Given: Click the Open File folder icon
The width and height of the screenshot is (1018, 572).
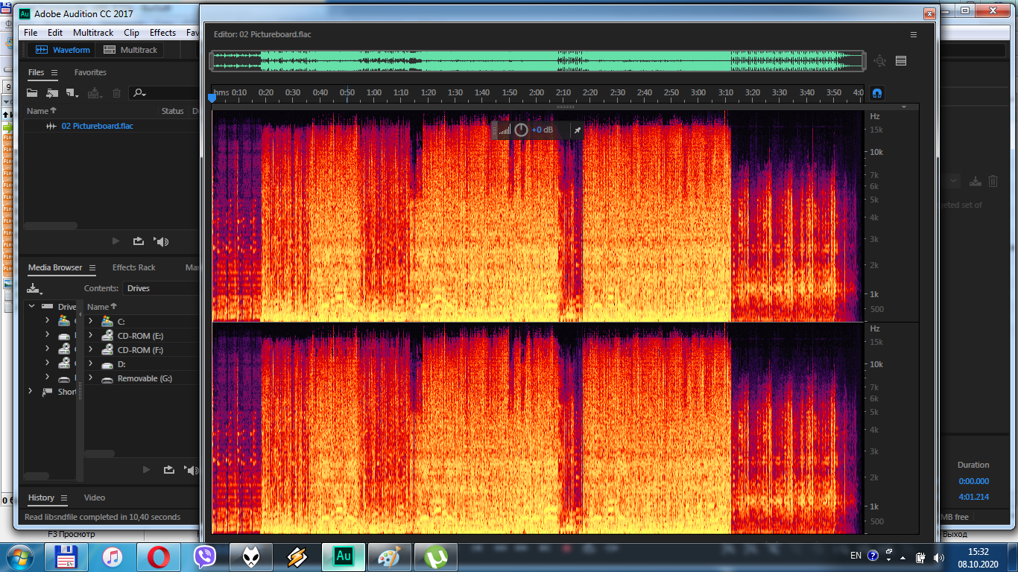Looking at the screenshot, I should 32,93.
